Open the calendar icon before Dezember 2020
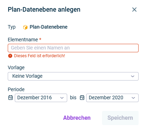 click(x=82, y=97)
